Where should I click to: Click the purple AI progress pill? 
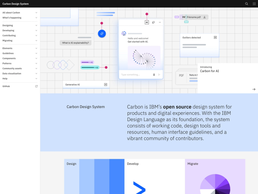pyautogui.click(x=87, y=62)
